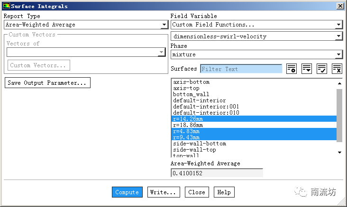Click the surfaces list scroll down arrow
This screenshot has width=347, height=207.
[339, 153]
